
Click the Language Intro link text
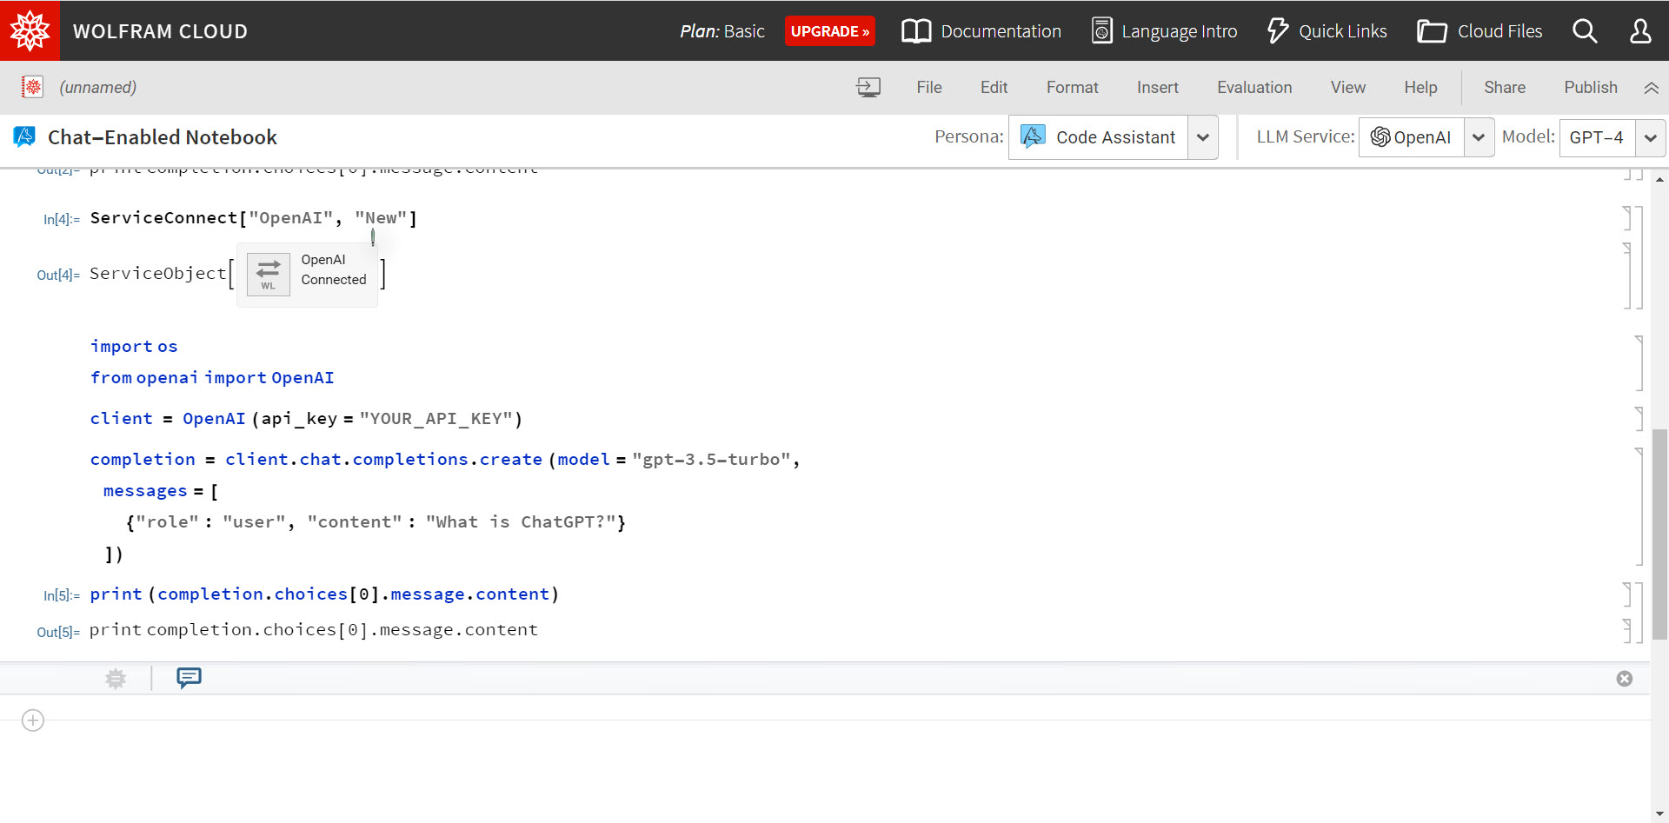(x=1179, y=31)
